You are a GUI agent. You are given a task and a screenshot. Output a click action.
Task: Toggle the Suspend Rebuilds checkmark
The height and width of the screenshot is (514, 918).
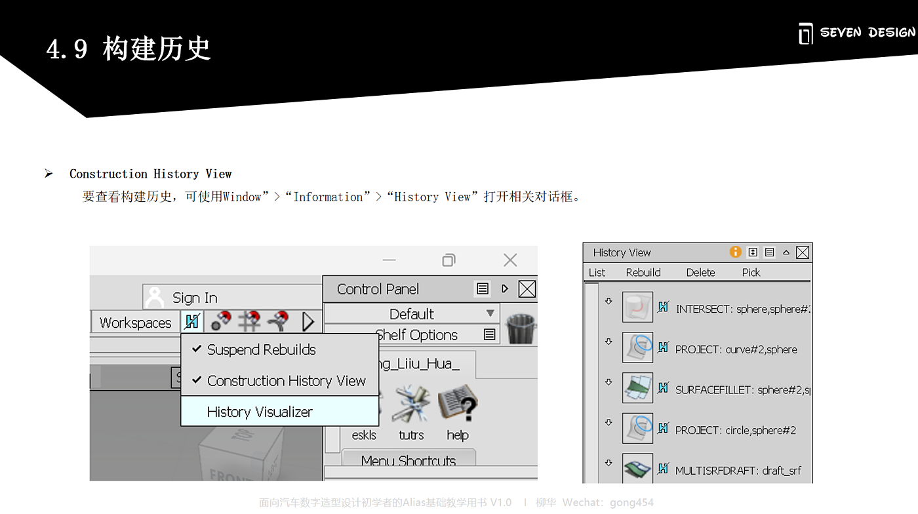pos(197,349)
